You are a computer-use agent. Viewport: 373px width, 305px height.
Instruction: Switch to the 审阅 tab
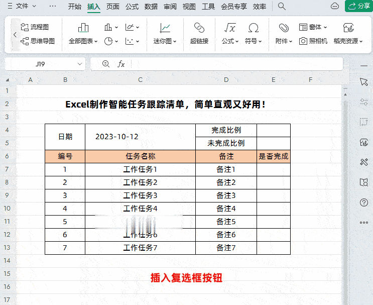click(x=170, y=7)
